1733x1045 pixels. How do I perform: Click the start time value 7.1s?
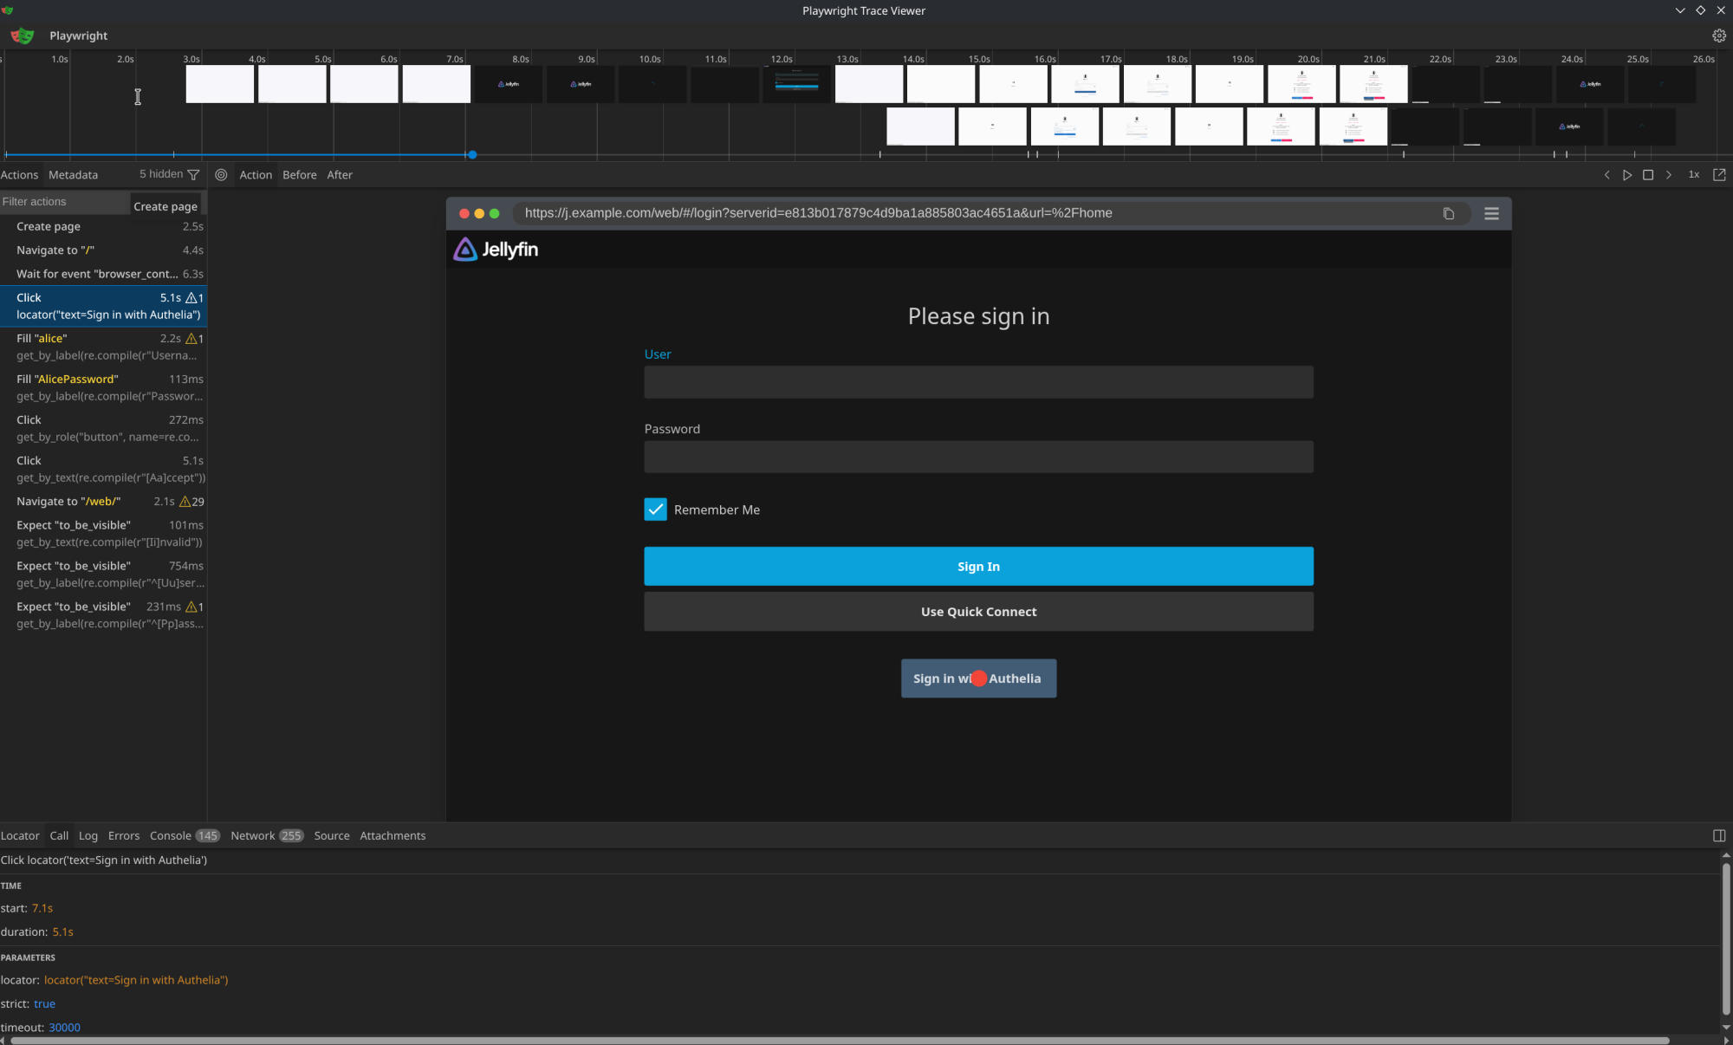point(42,908)
